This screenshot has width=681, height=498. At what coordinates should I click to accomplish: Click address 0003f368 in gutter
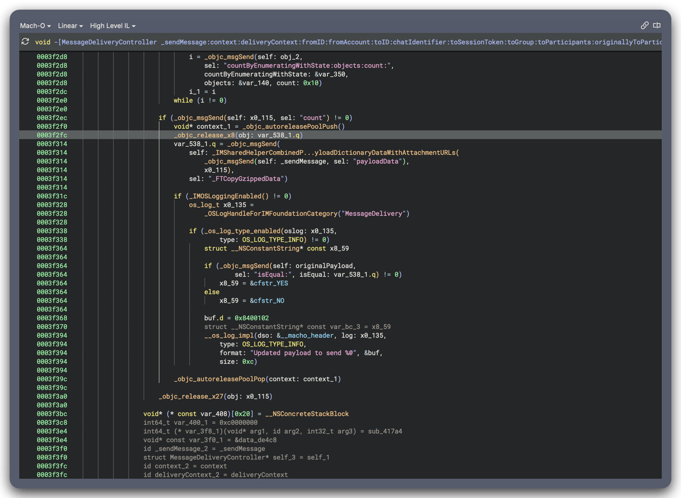pos(52,318)
